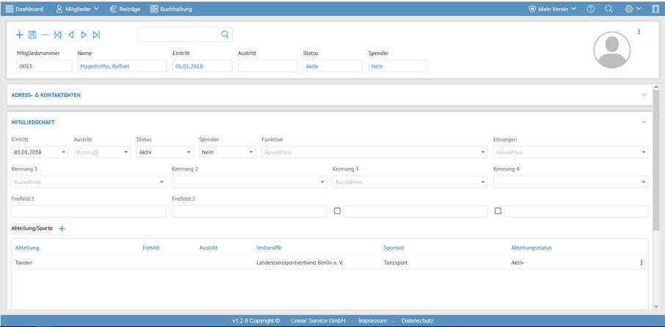Open the Datenschutz link in footer
Screen dimensions: 665x327
pyautogui.click(x=417, y=320)
